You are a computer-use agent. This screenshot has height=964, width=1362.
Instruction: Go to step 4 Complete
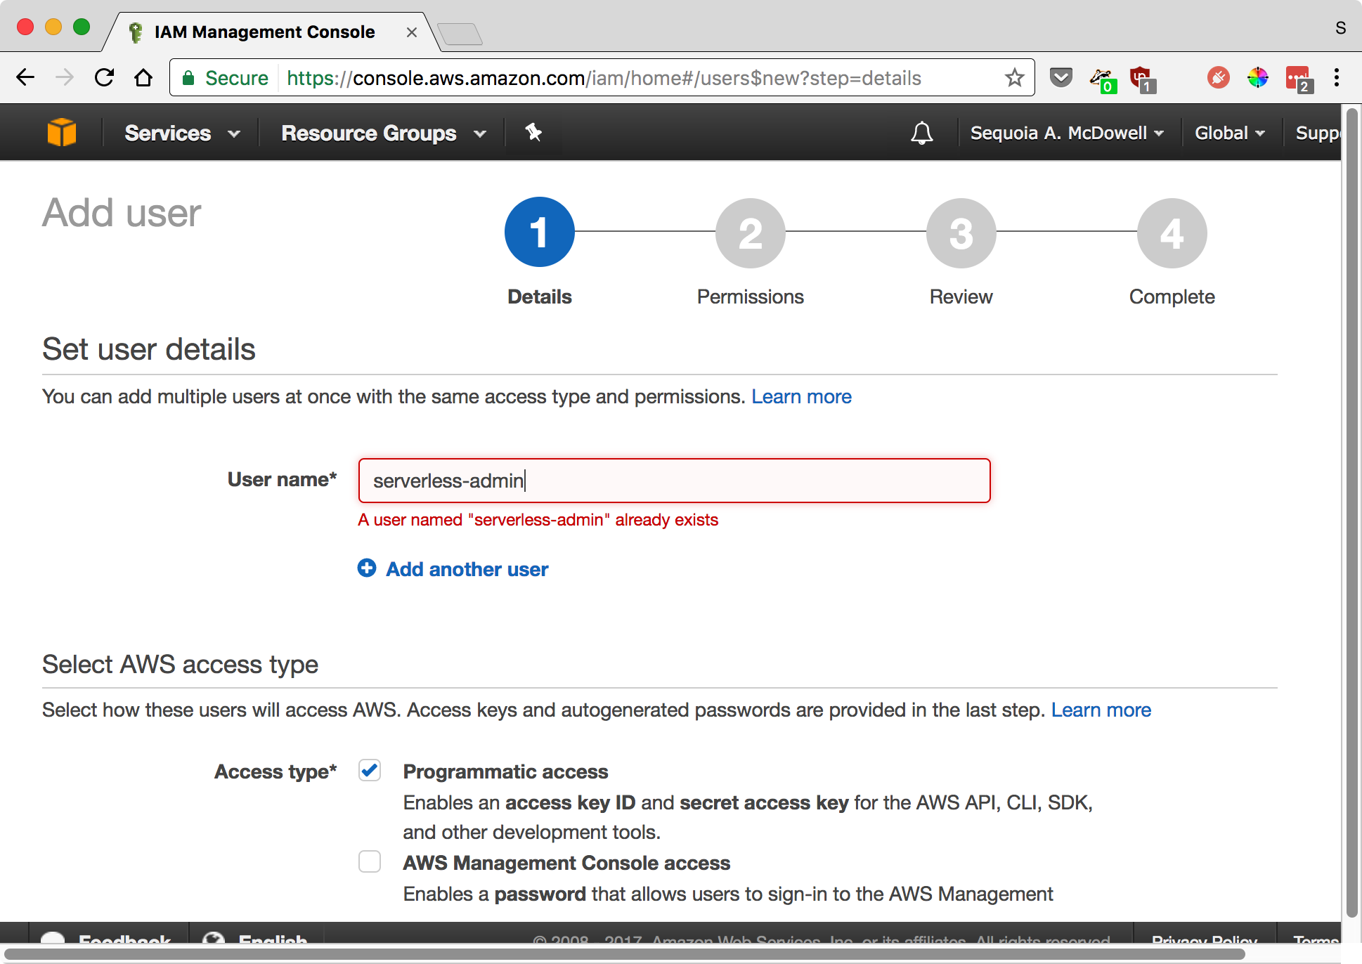coord(1172,233)
